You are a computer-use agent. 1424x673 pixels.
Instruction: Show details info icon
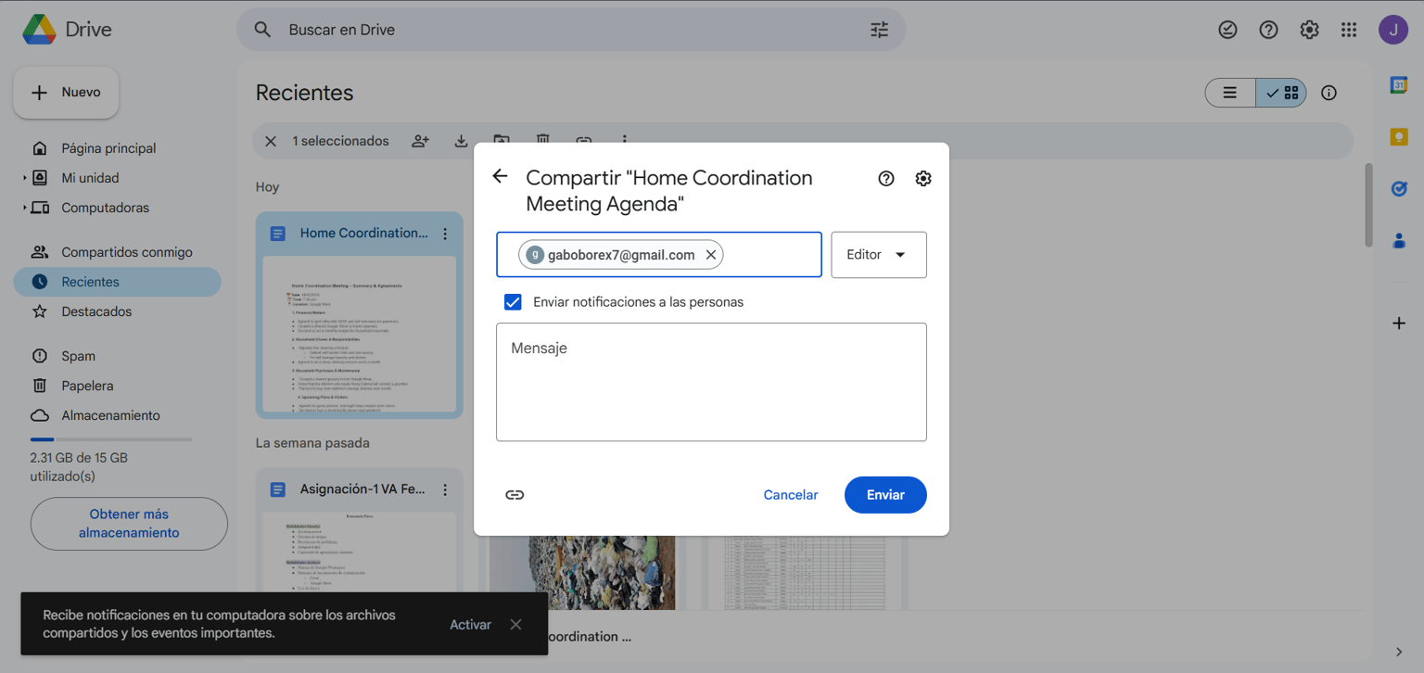1329,93
